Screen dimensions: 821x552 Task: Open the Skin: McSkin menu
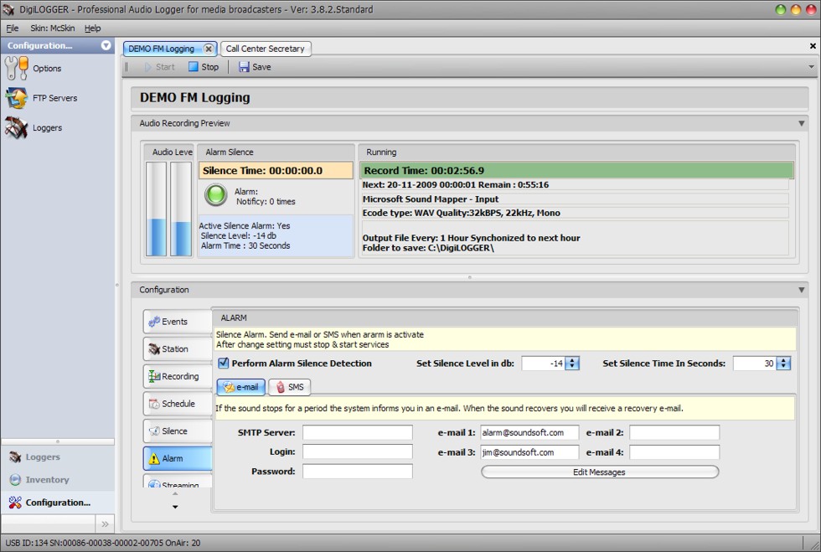coord(52,28)
